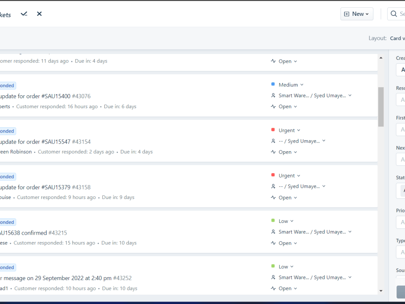
Task: Open the AU15638 confirmed ticket #43215
Action: (x=33, y=233)
